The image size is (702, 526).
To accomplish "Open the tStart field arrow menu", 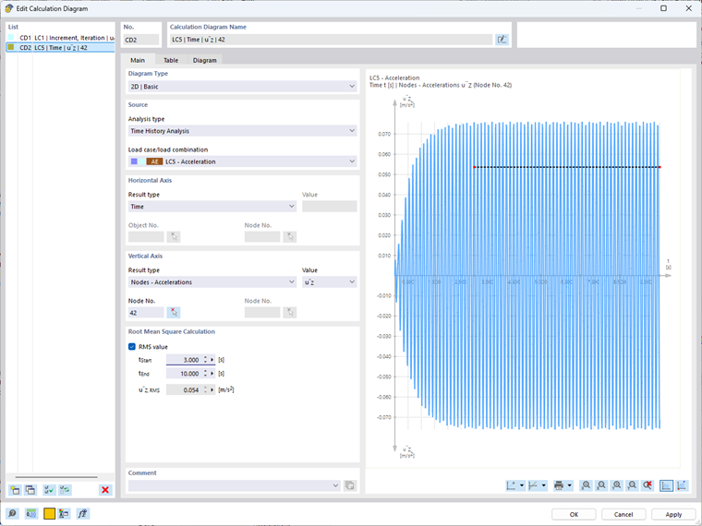I will 212,360.
